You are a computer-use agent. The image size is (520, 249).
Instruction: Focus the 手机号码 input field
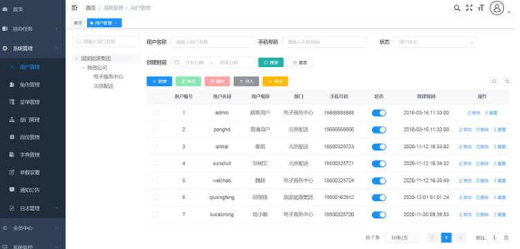coord(324,42)
